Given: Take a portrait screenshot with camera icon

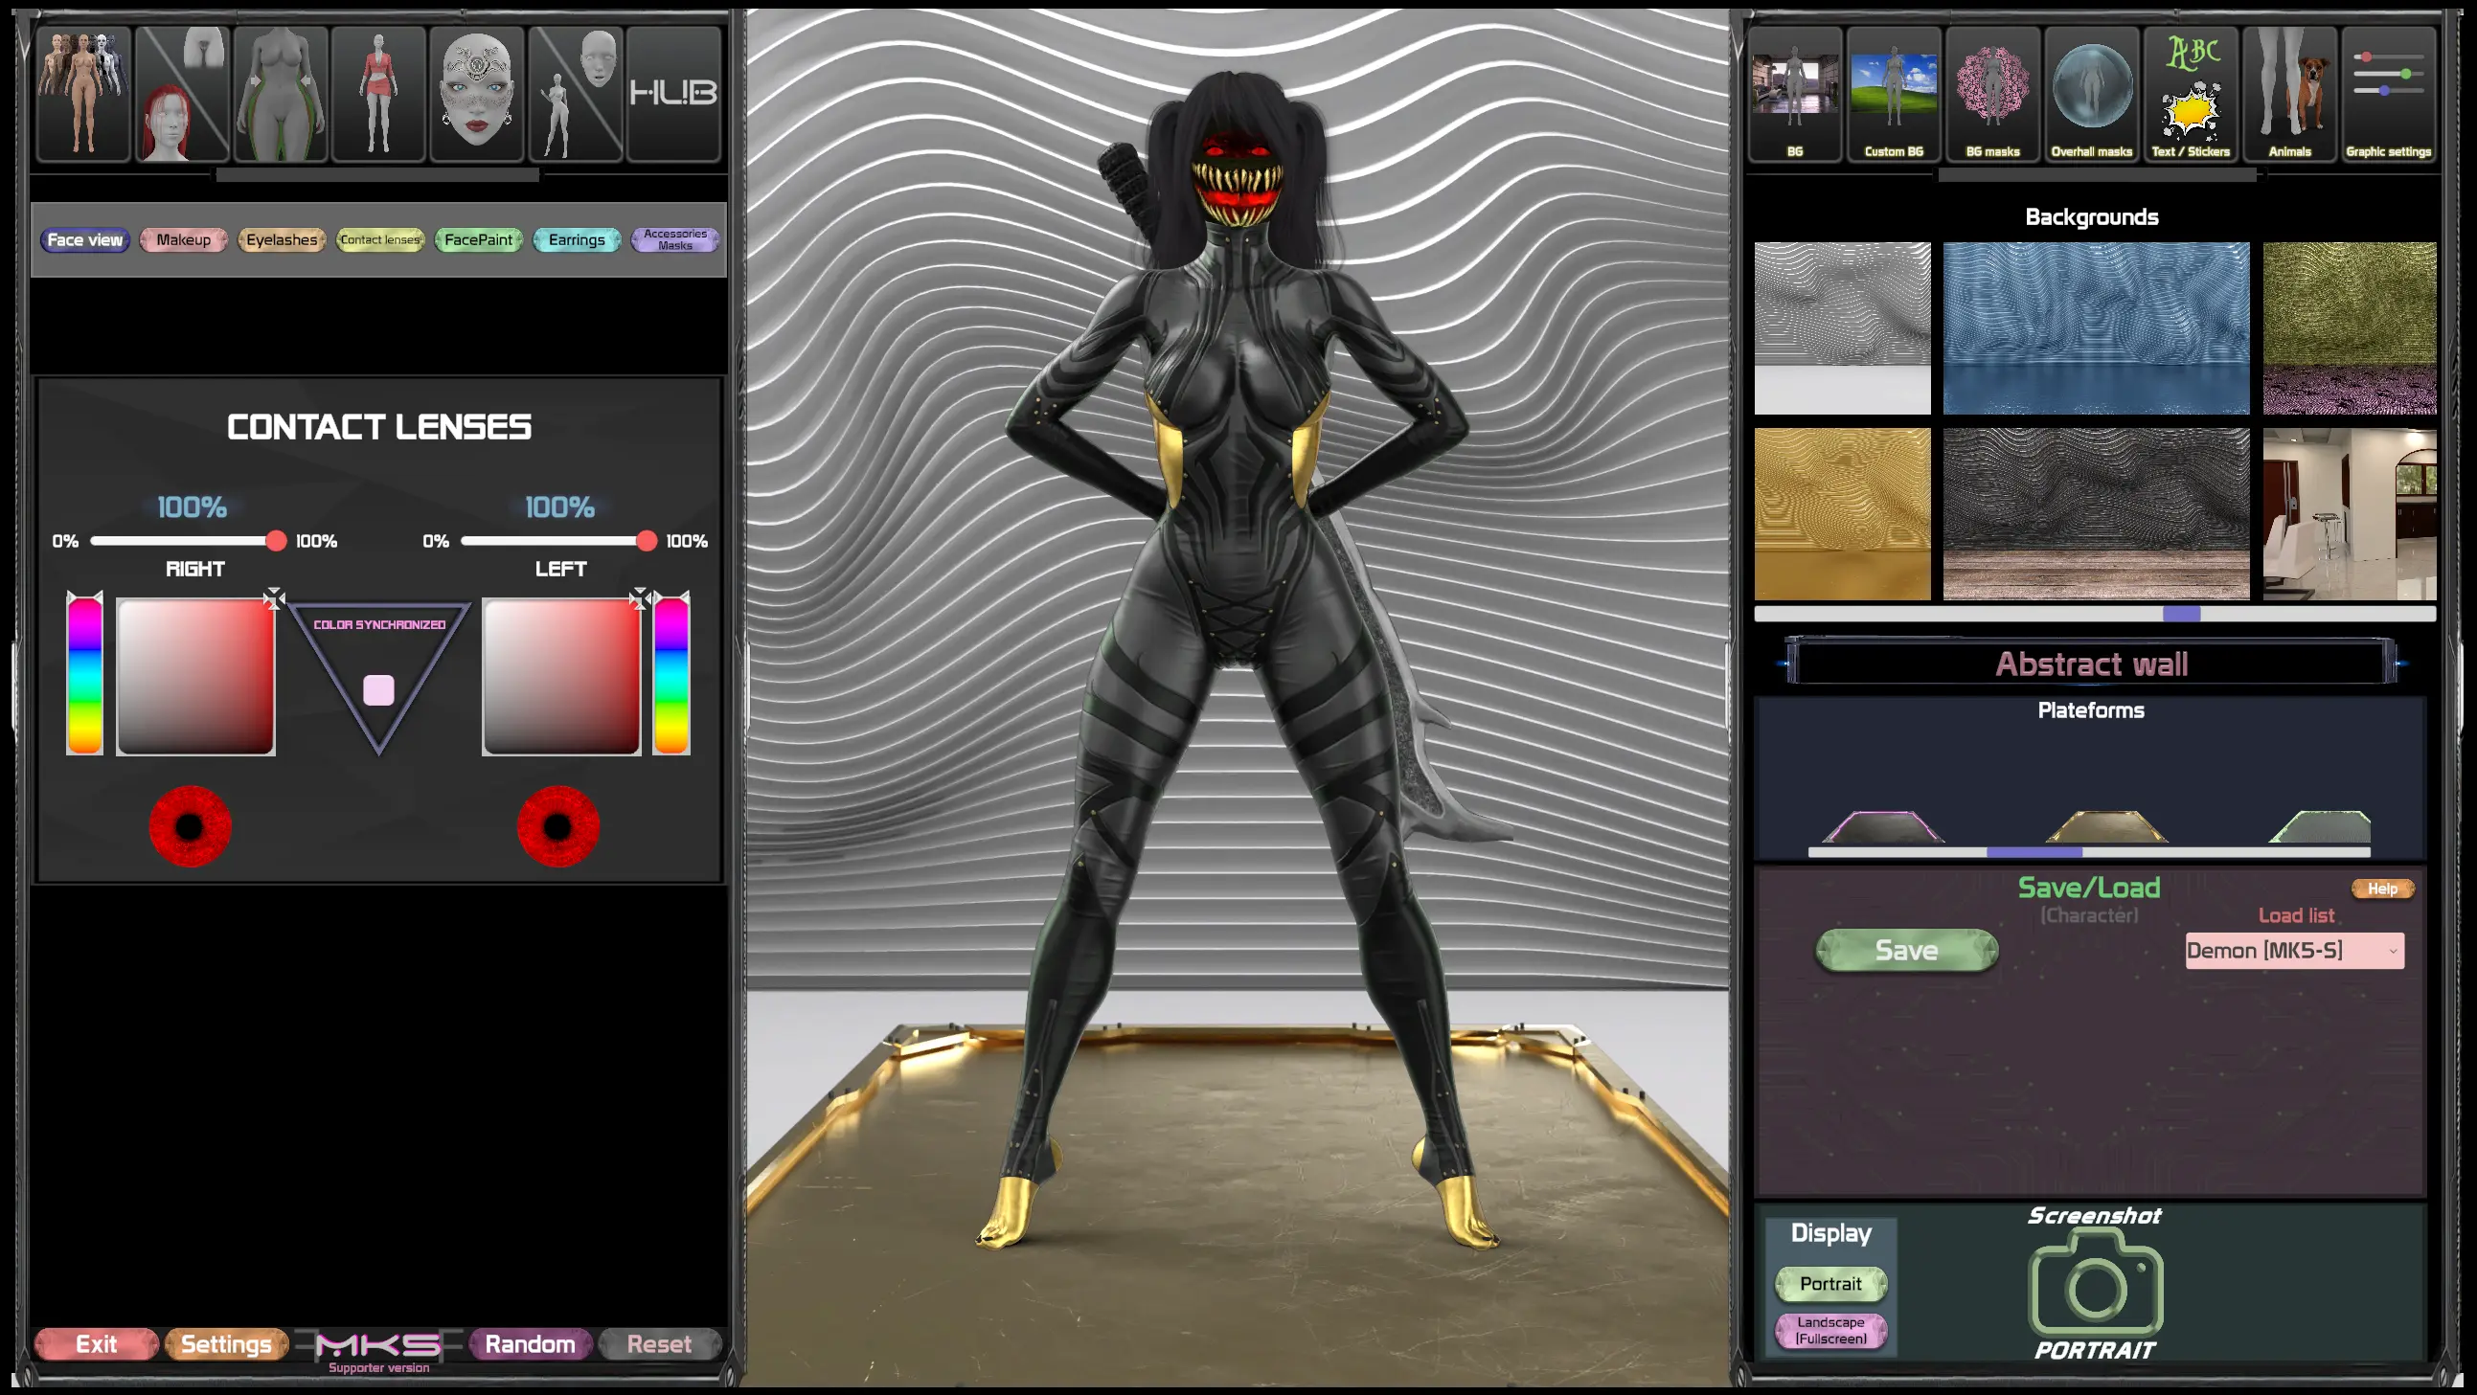Looking at the screenshot, I should tap(2094, 1287).
